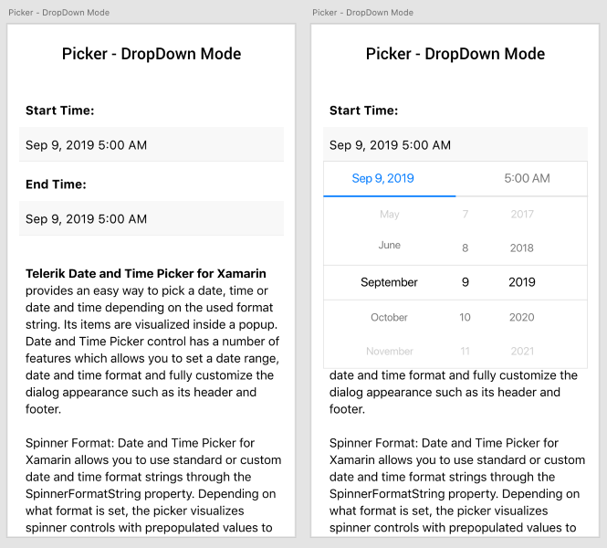This screenshot has width=607, height=548.
Task: Select year 2018 in year spinner
Action: coord(522,248)
